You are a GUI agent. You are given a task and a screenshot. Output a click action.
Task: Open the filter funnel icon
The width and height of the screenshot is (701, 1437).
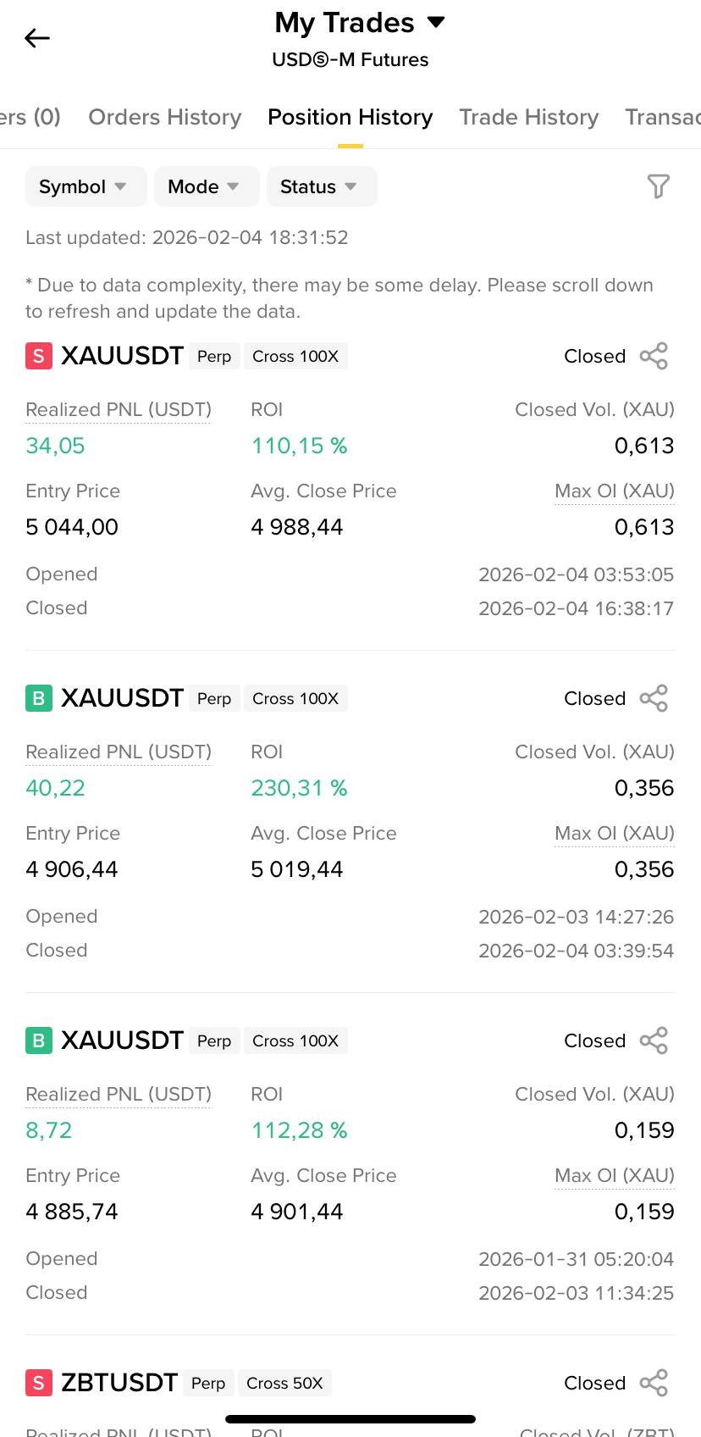pyautogui.click(x=658, y=186)
